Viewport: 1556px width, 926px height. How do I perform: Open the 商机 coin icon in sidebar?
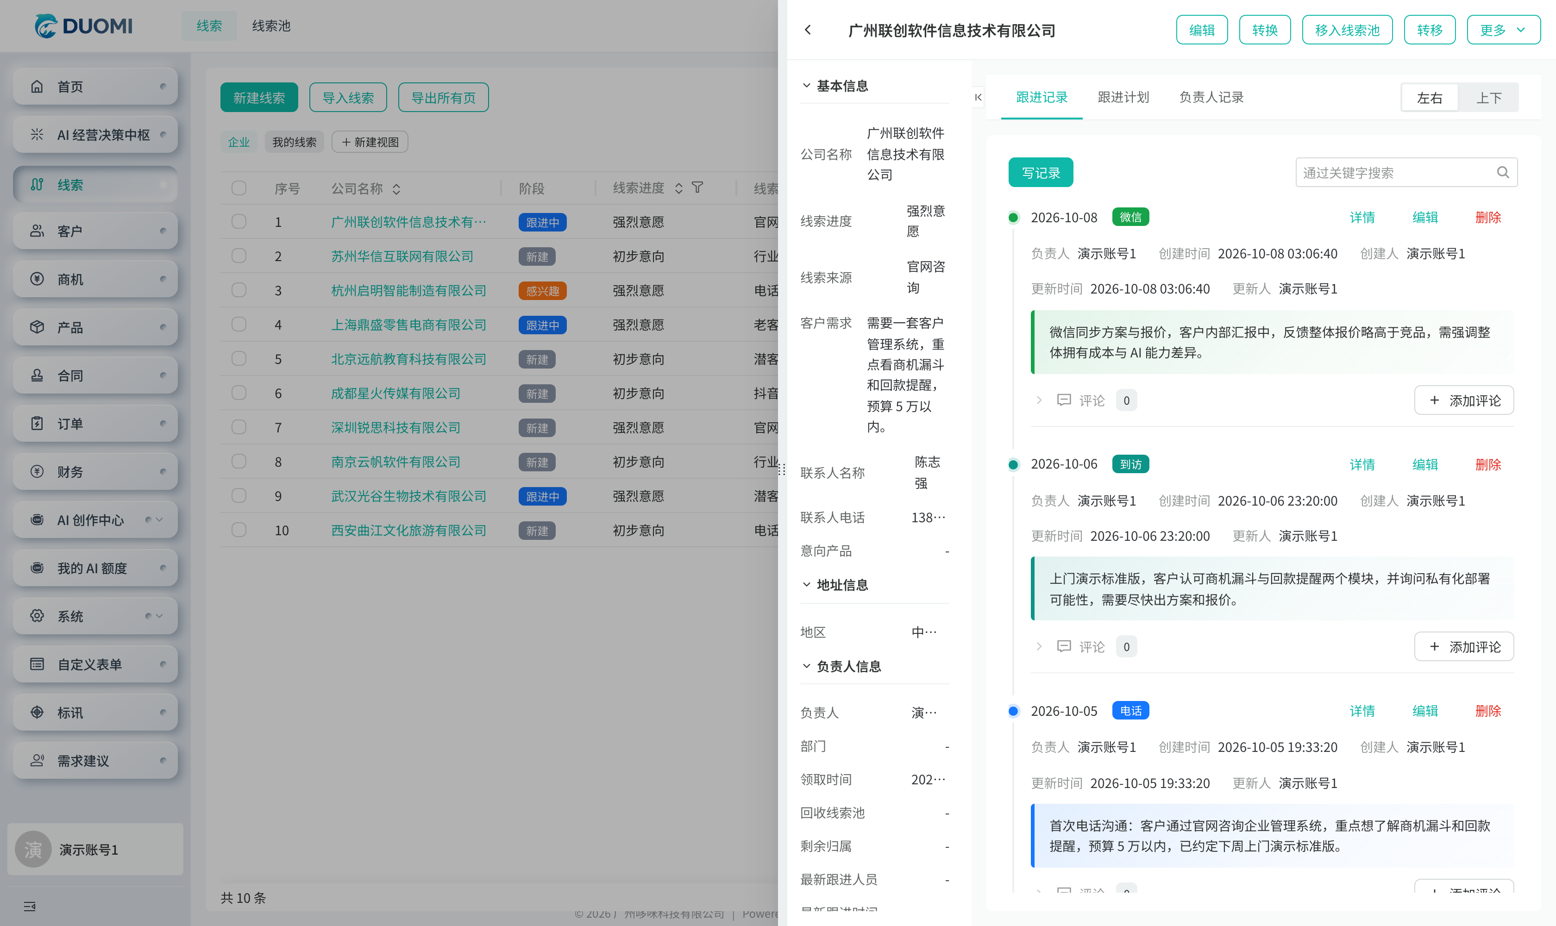38,279
